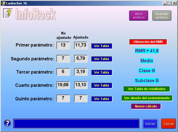This screenshot has height=132, width=178.
Task: Open Ver Tabla for Primer parámetro
Action: [102, 46]
